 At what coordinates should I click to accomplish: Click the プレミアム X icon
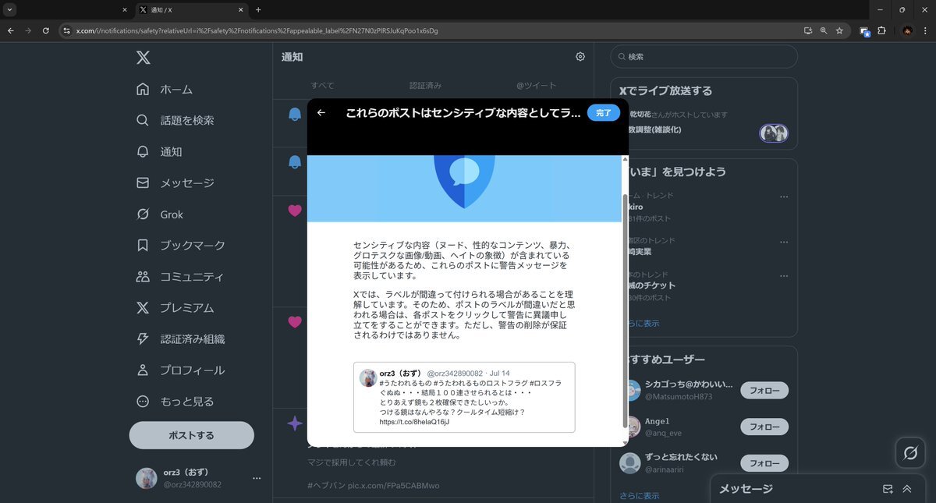[x=143, y=307]
